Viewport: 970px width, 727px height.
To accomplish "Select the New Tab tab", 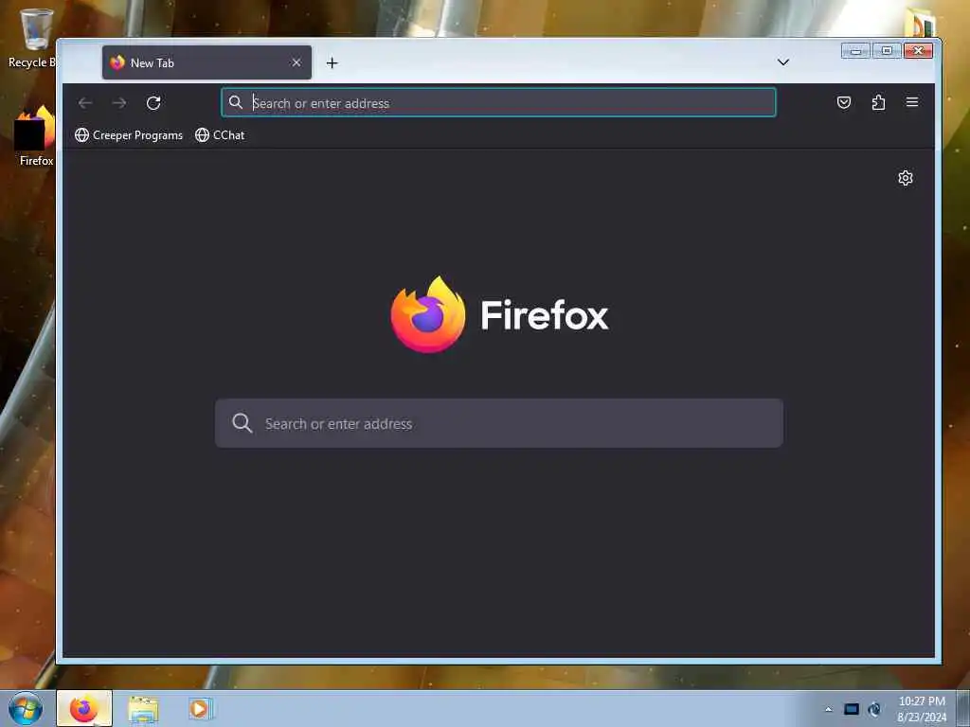I will point(207,62).
